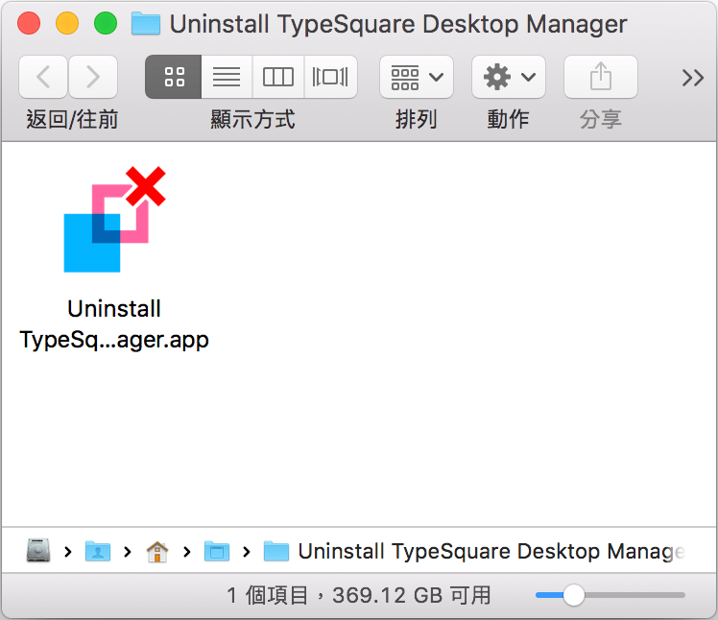The image size is (718, 620).
Task: Click the title bar folder proxy icon
Action: (146, 24)
